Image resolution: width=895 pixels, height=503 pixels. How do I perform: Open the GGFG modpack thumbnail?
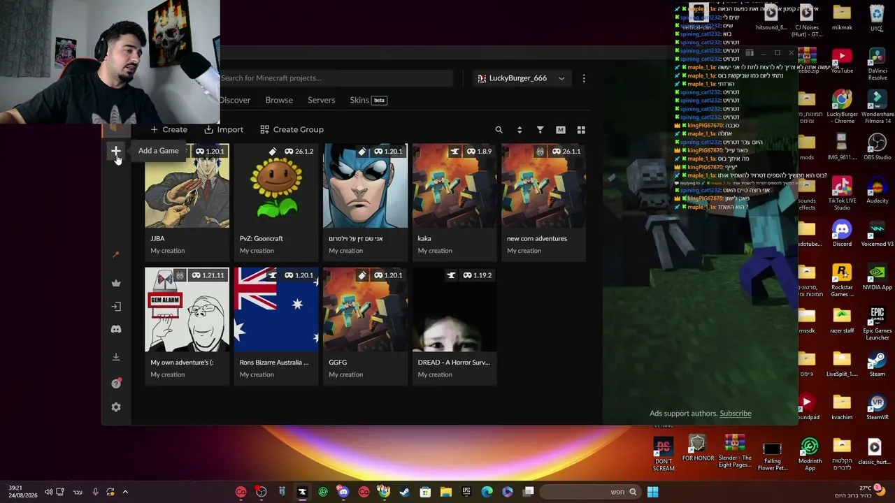[365, 310]
